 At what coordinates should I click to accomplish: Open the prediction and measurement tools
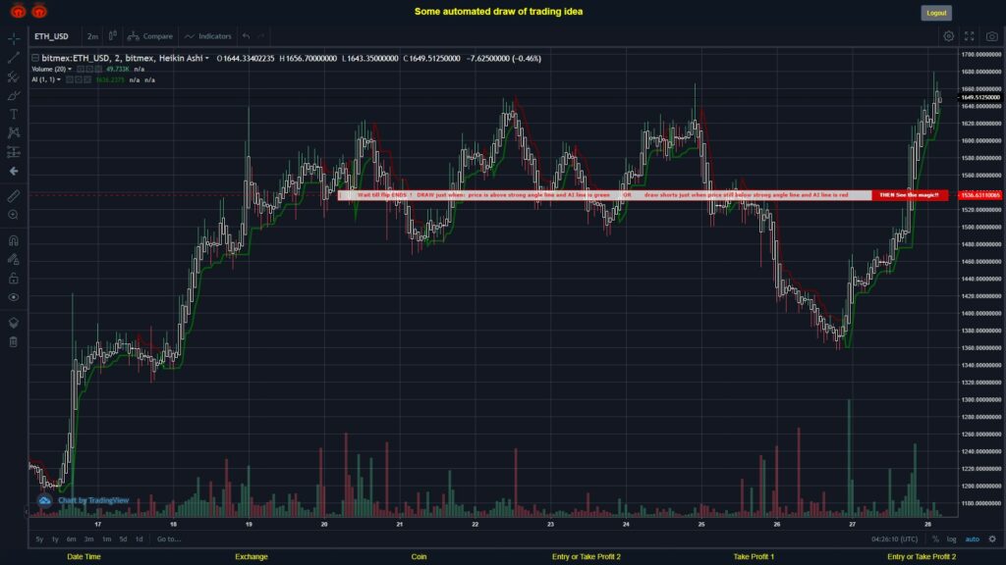tap(14, 152)
